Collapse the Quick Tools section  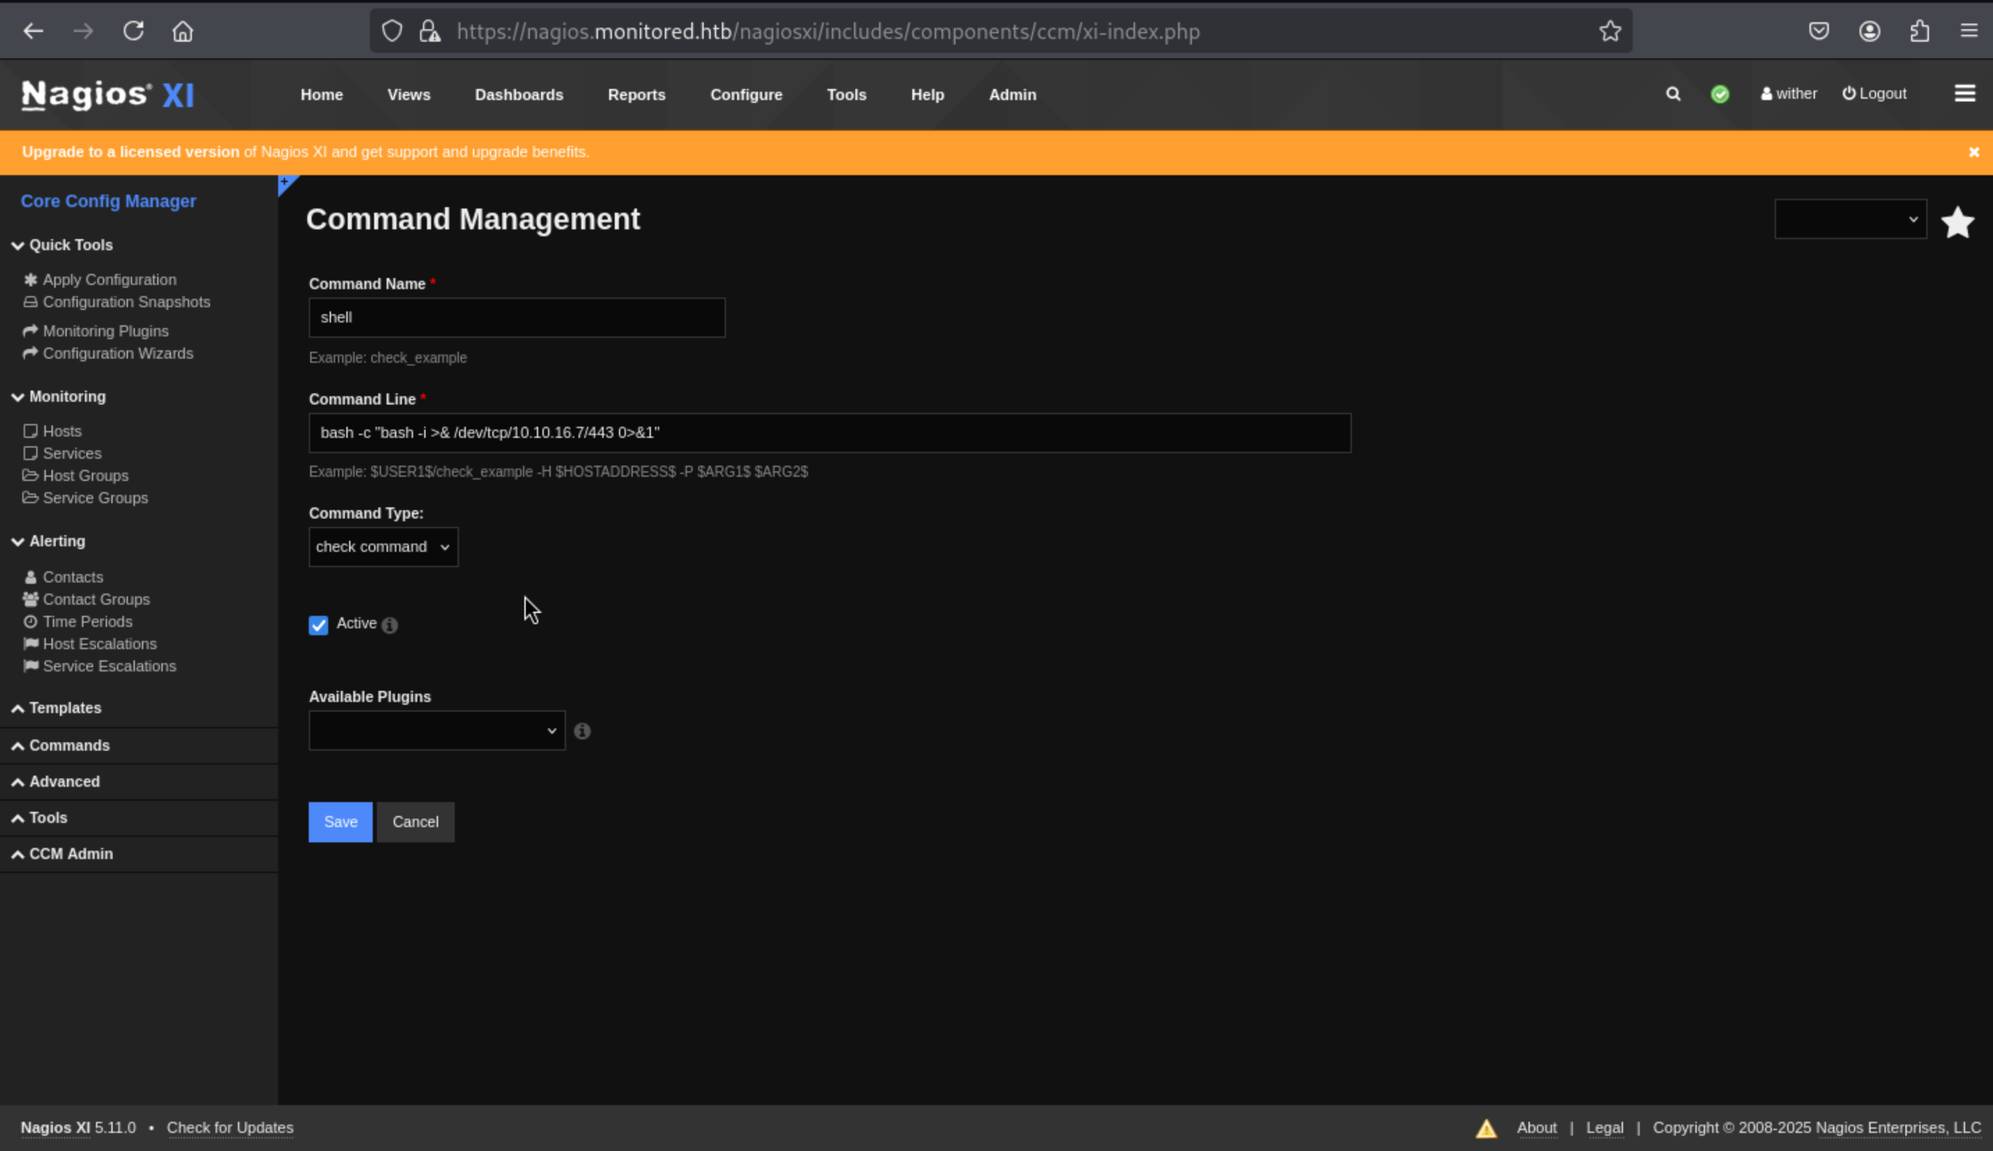(x=70, y=245)
